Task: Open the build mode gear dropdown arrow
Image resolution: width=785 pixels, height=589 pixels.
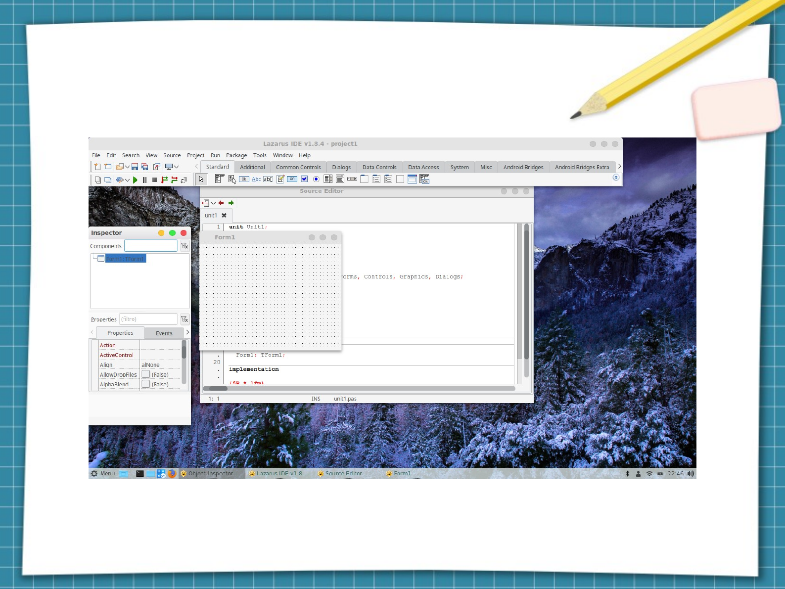Action: (127, 180)
